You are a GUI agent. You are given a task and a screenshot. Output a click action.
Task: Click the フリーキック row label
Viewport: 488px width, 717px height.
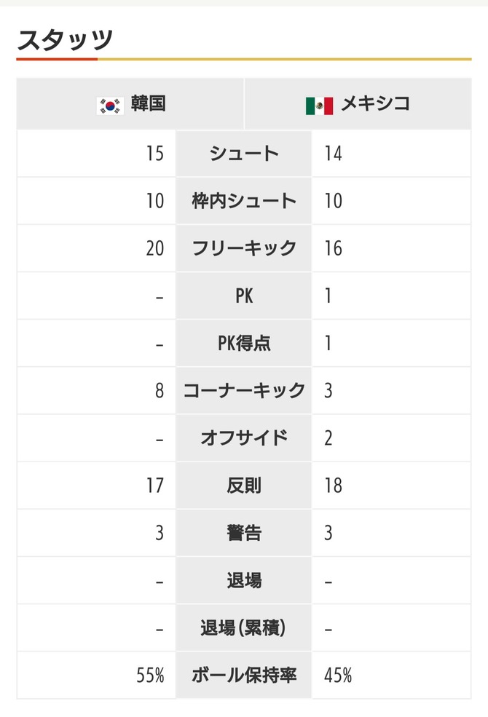tap(244, 248)
